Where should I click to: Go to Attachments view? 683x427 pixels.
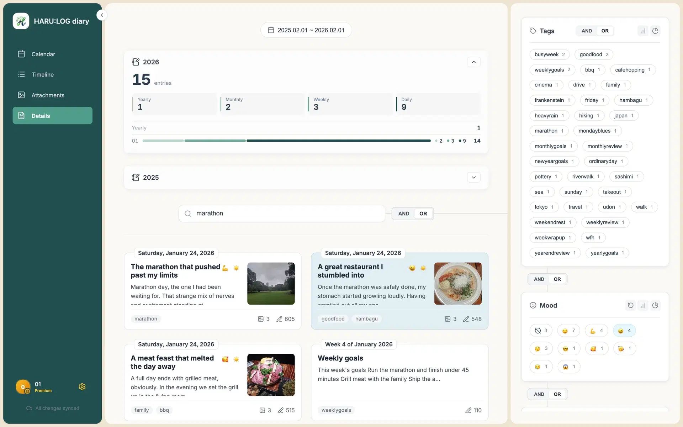(x=52, y=95)
